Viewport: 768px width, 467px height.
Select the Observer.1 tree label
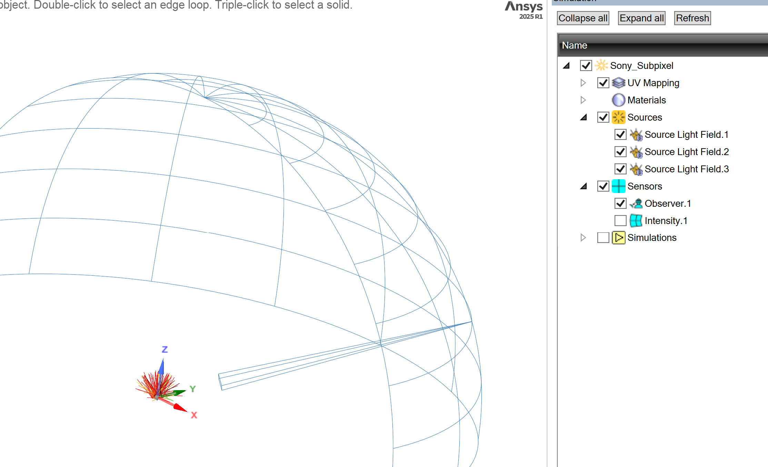point(668,203)
